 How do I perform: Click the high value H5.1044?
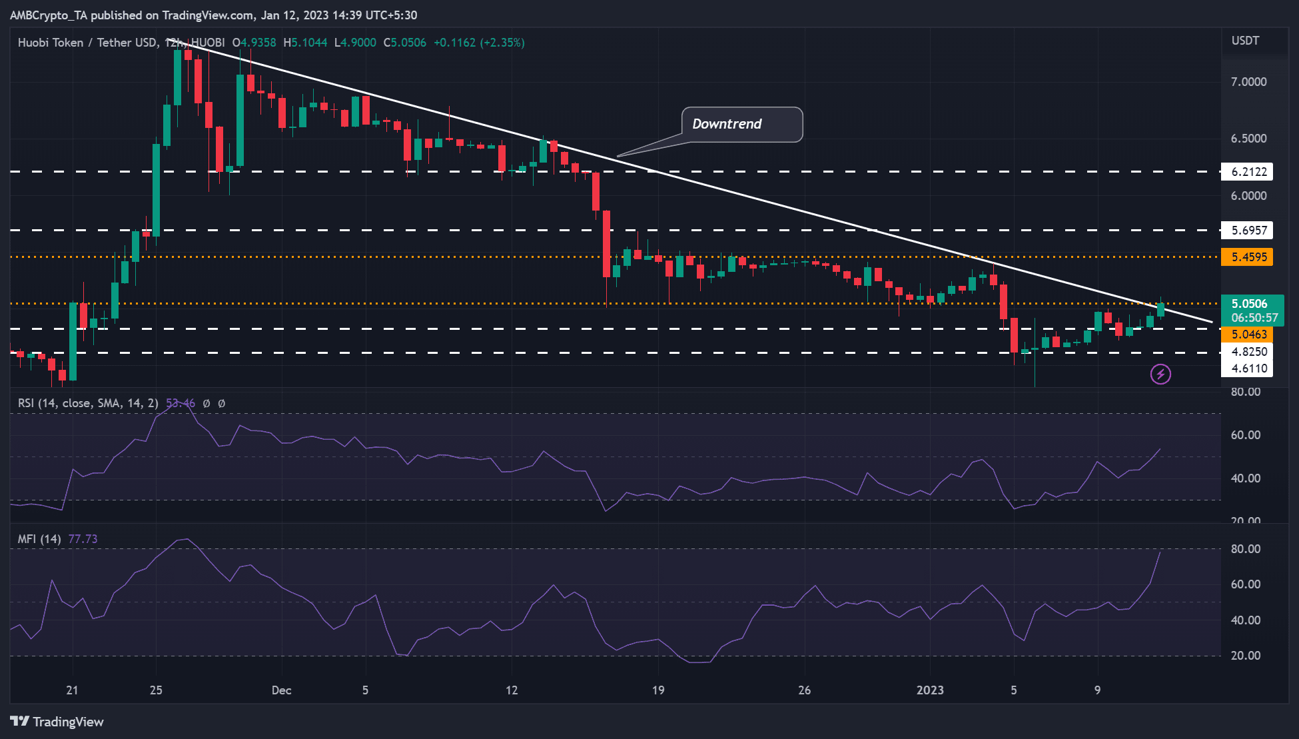(x=305, y=43)
